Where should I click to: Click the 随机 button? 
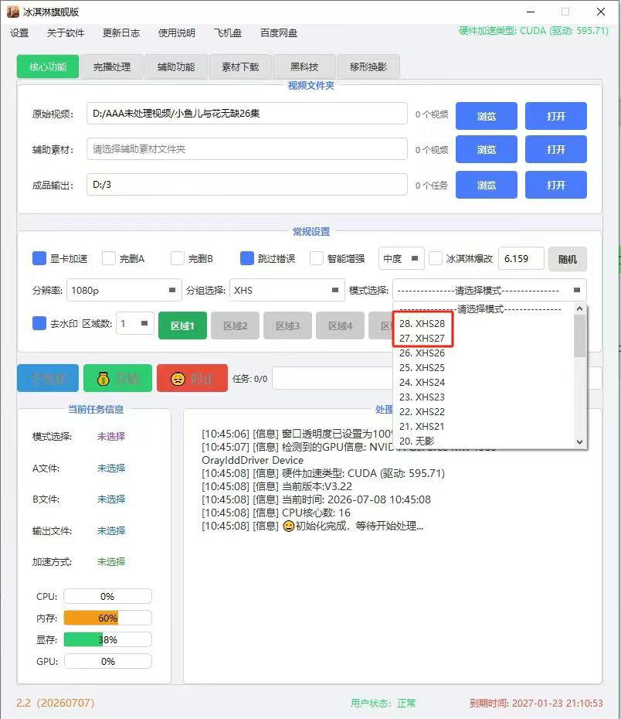[568, 259]
